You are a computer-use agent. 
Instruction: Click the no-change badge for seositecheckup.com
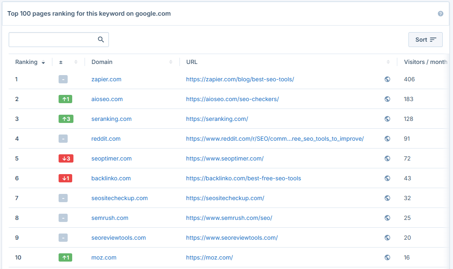(63, 198)
